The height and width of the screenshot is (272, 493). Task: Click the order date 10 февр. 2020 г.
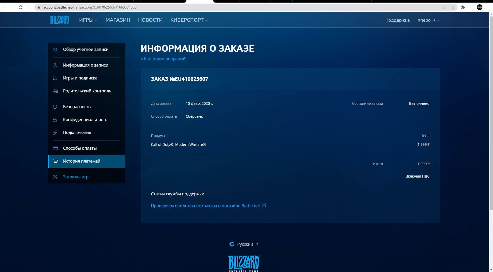pyautogui.click(x=199, y=103)
